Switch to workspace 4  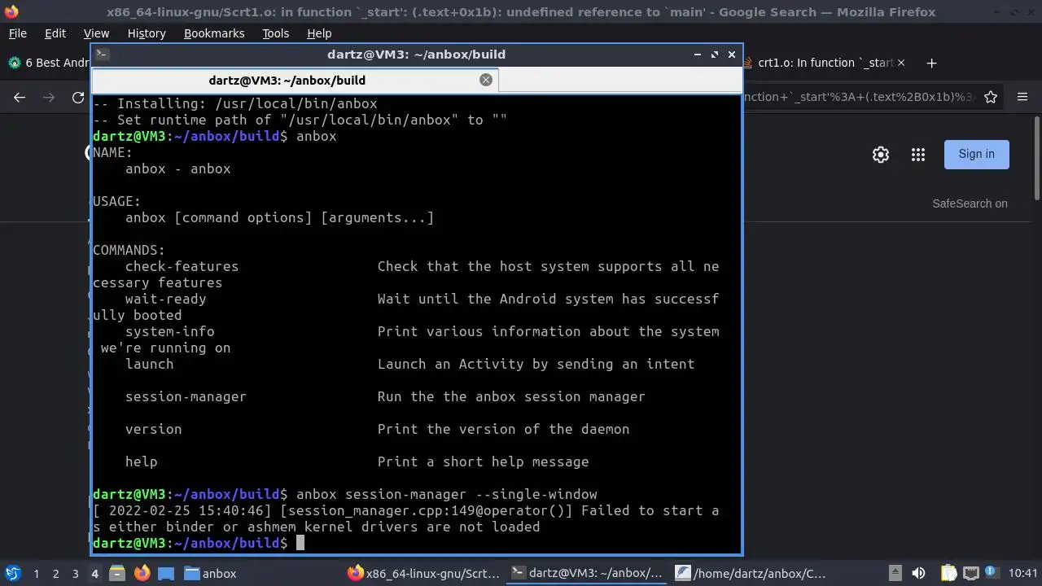click(x=94, y=574)
